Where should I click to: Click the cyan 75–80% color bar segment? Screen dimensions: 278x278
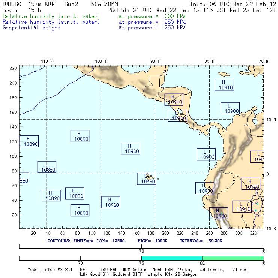pos(172,258)
